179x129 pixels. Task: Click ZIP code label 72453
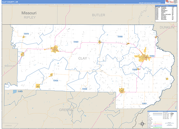pyautogui.click(x=20, y=91)
